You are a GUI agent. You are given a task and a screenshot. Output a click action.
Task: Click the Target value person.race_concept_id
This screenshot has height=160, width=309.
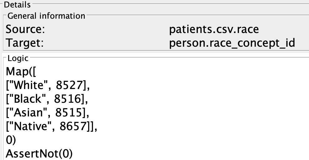(232, 43)
